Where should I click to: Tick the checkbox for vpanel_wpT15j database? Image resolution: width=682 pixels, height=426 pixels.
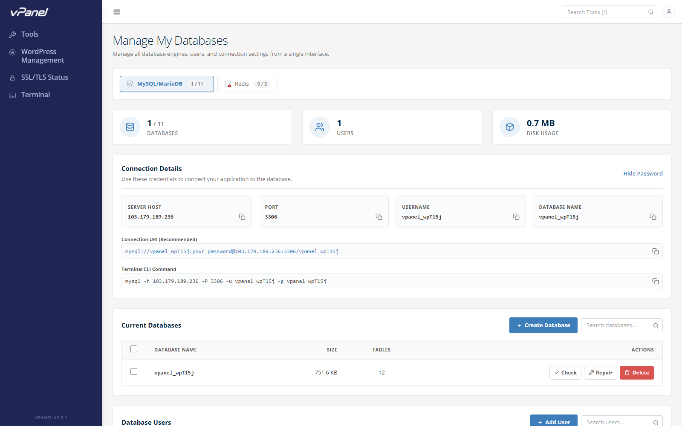pos(134,371)
